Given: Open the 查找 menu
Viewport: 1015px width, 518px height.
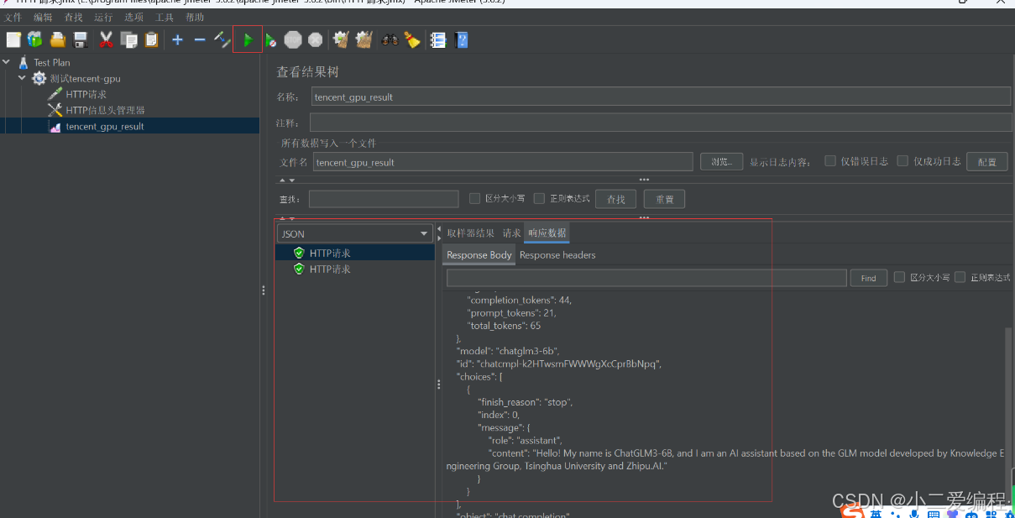Looking at the screenshot, I should 73,17.
